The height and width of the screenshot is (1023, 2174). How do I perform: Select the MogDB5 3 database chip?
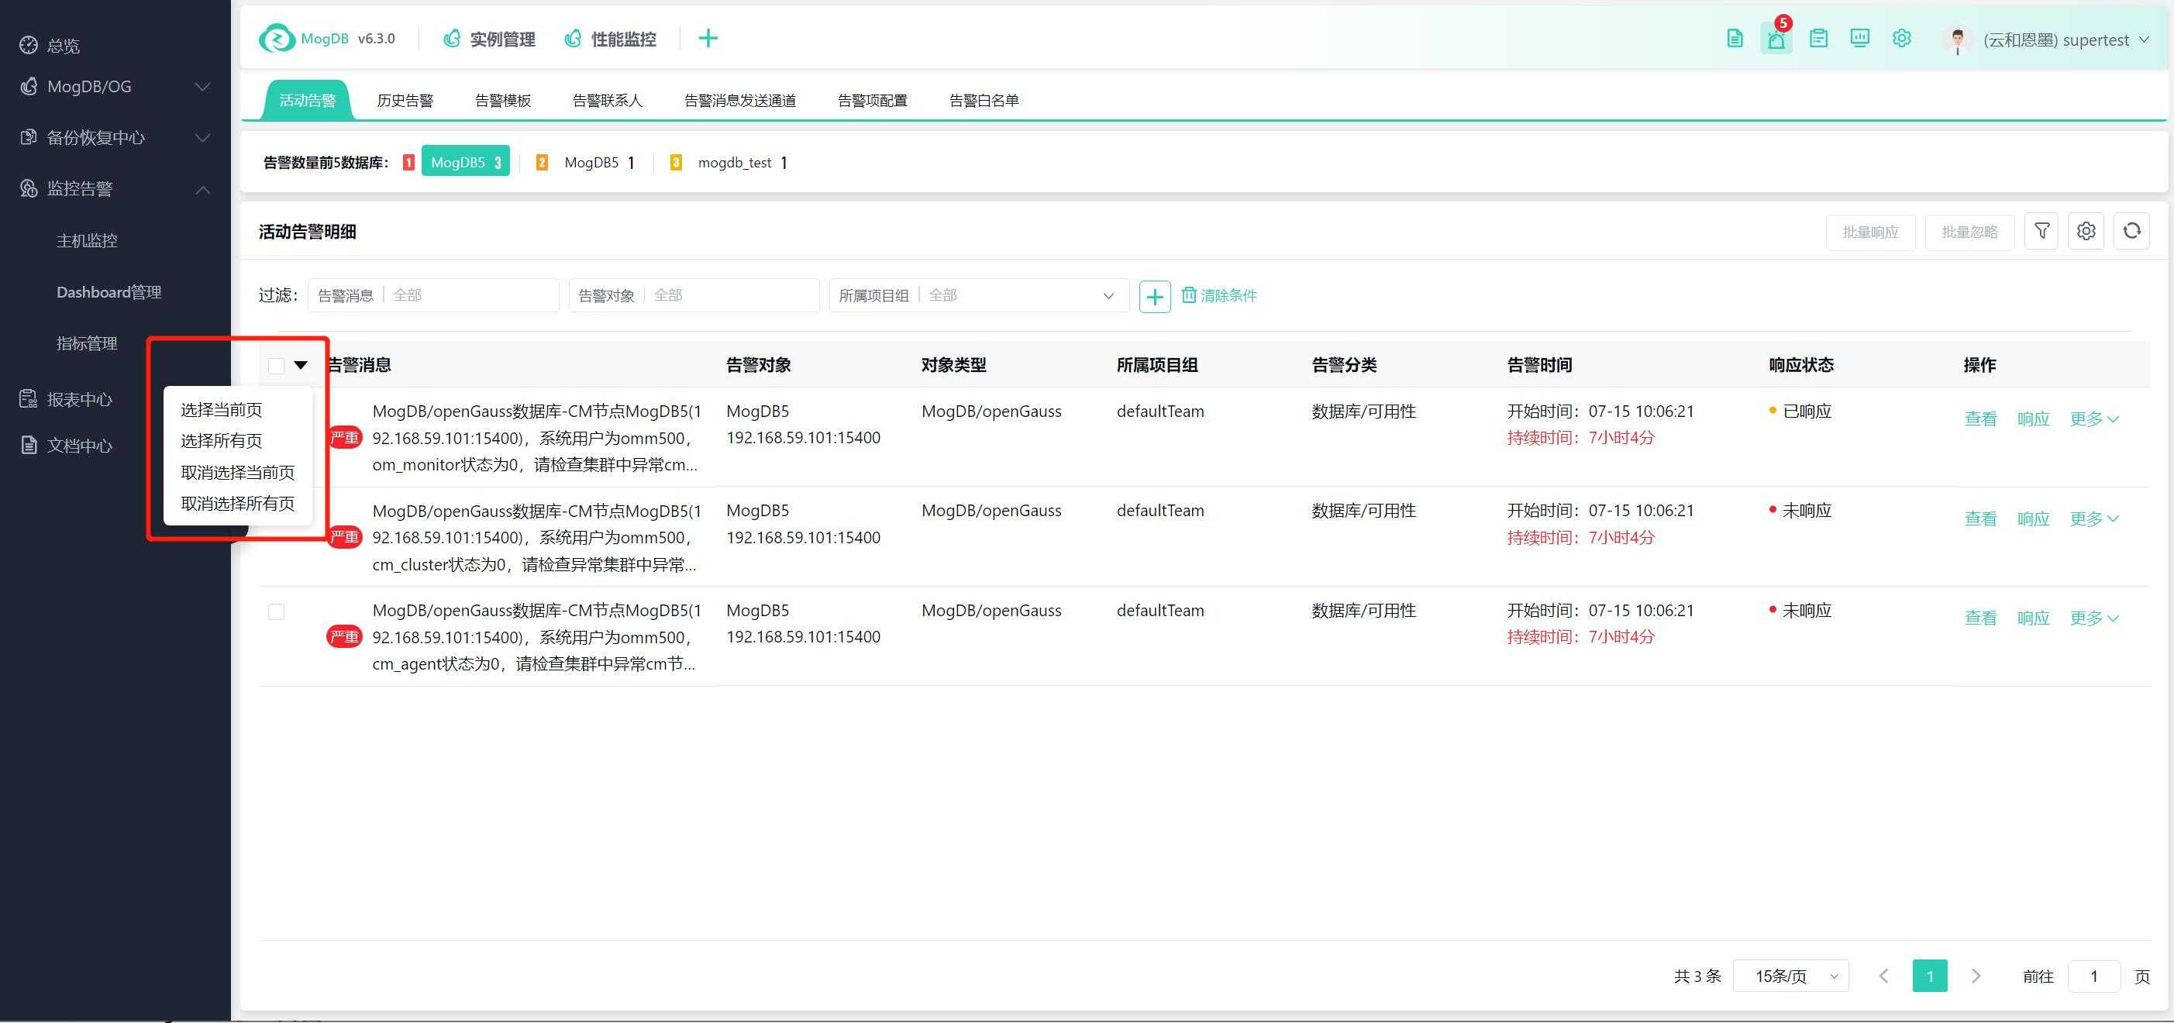pyautogui.click(x=466, y=162)
